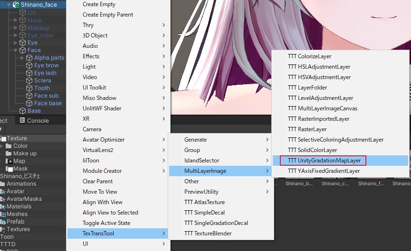Collapse the Face object arrow
The width and height of the screenshot is (411, 251).
pos(16,50)
